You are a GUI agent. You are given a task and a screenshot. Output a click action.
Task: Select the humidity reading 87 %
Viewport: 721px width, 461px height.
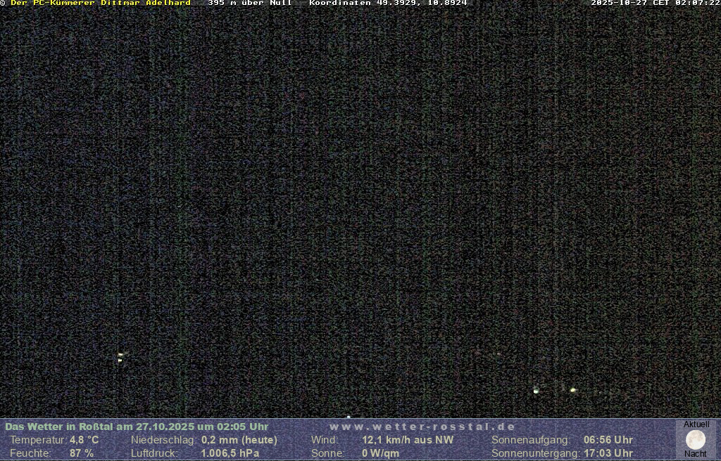81,453
